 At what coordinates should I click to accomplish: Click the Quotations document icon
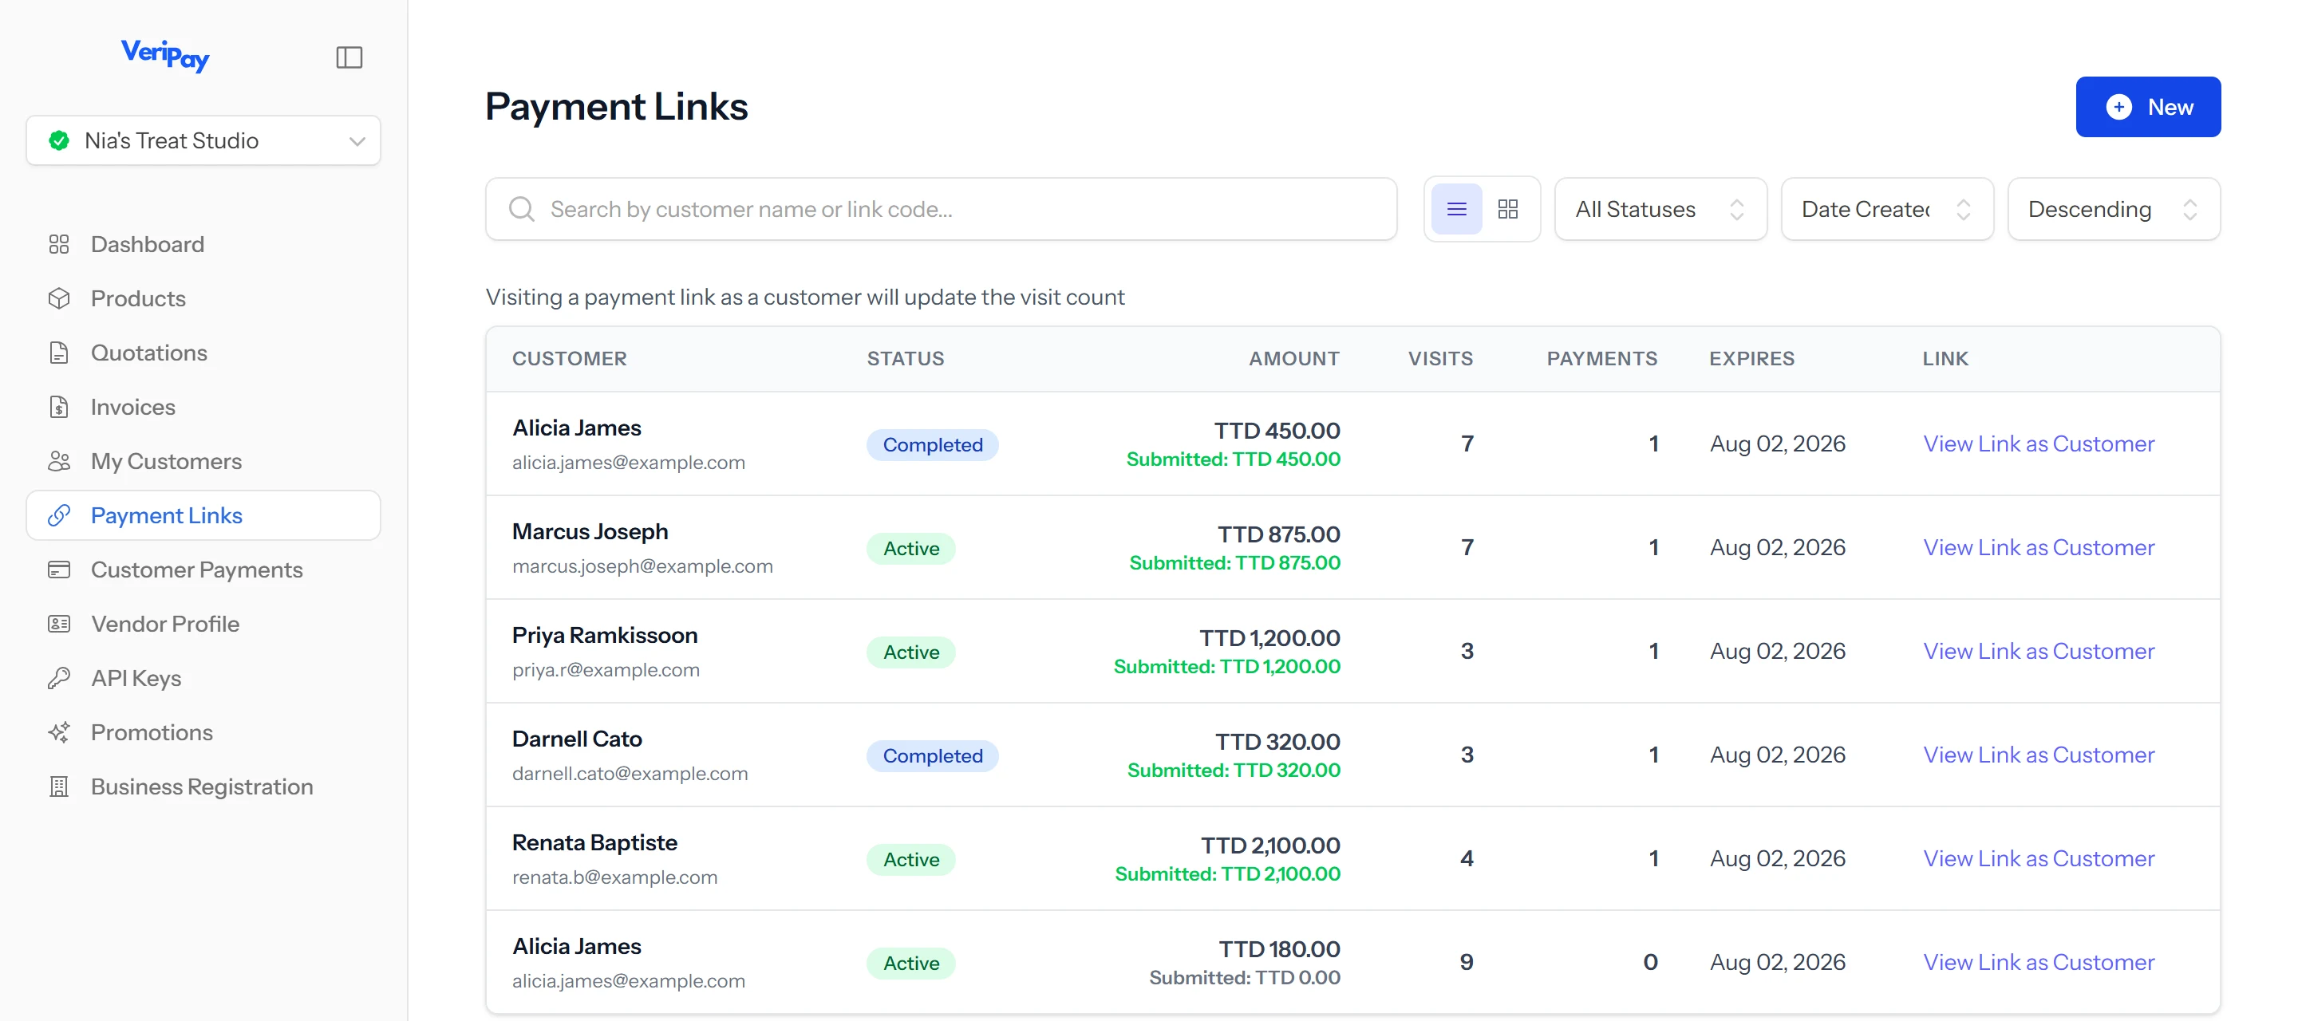59,353
